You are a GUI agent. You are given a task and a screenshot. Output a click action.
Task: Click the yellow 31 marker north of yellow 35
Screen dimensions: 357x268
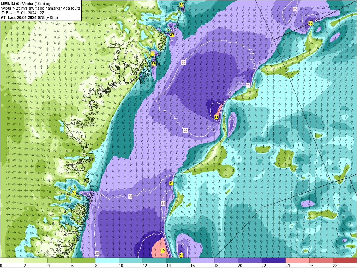pos(171,183)
